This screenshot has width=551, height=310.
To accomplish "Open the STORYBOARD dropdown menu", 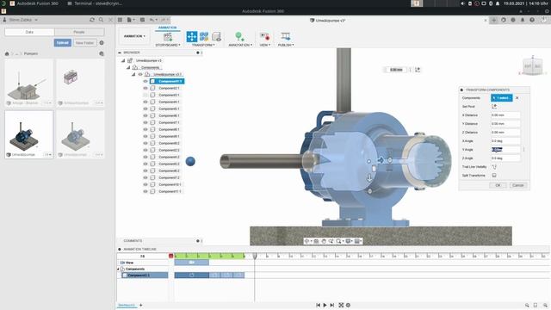I will coord(168,45).
